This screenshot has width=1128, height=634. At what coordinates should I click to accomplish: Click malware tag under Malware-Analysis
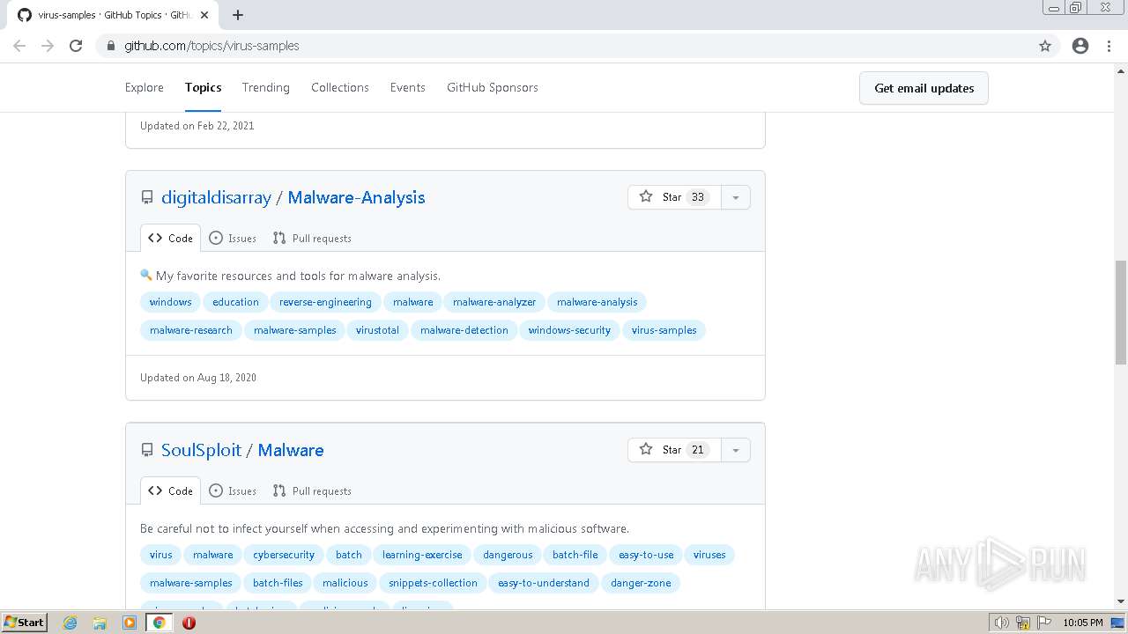point(413,302)
